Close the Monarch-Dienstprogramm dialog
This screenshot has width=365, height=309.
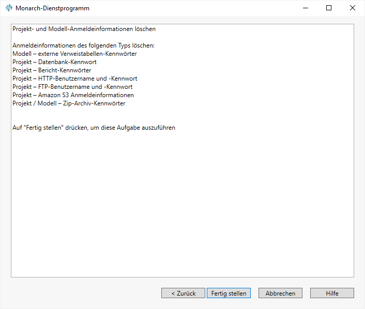pyautogui.click(x=353, y=8)
